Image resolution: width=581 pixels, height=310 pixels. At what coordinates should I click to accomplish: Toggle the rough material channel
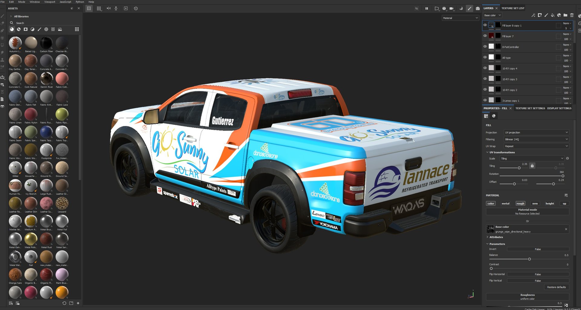(520, 203)
